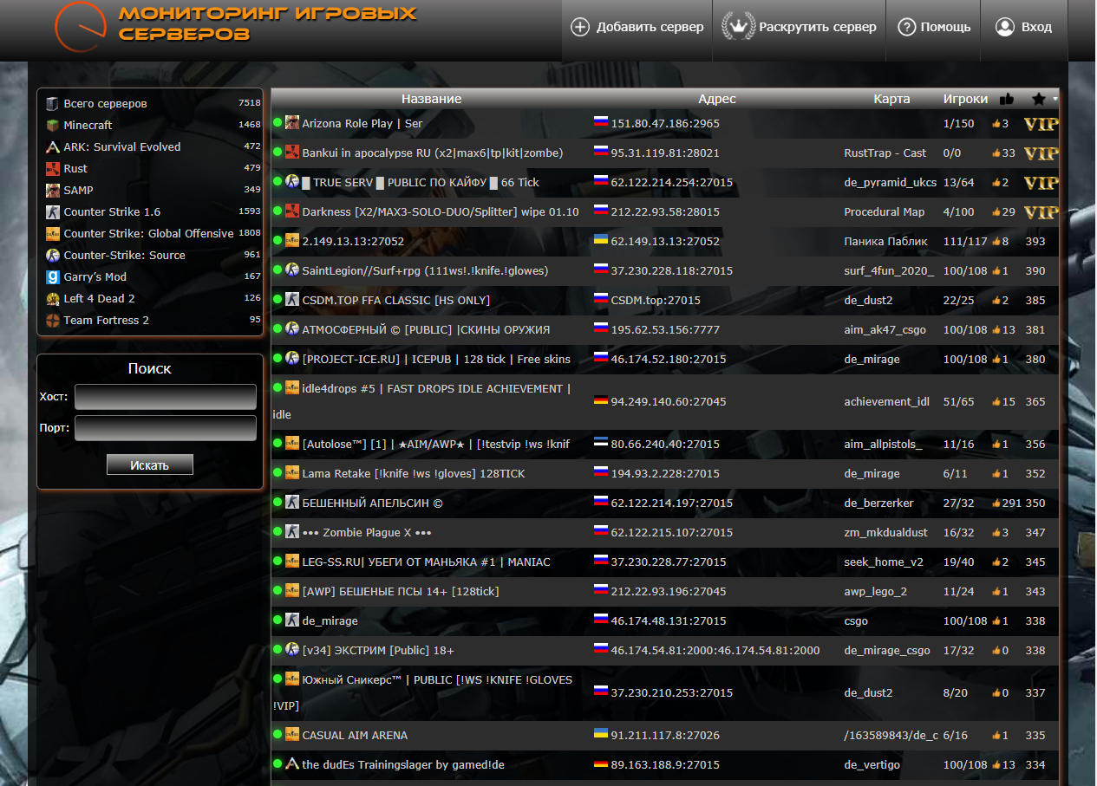Sort the table by Игроки column
Screen dimensions: 1097x786
point(965,99)
